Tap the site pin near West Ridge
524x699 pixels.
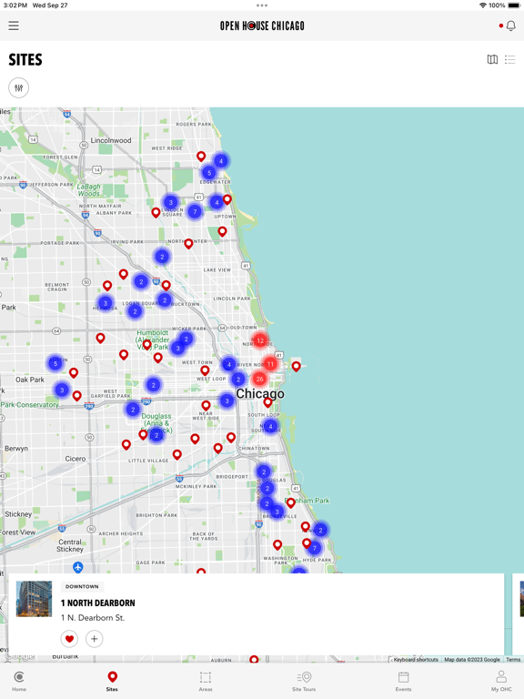click(x=201, y=157)
